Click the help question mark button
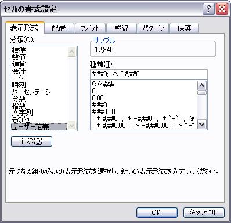This screenshot has height=223, width=231. (208, 9)
